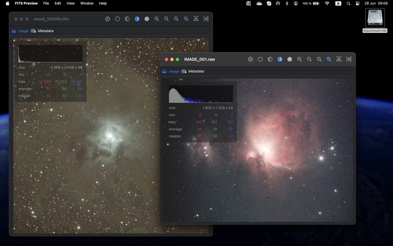Pick the filled-circle stretch in result_16200s.fits toolbar
The width and height of the screenshot is (393, 246).
click(x=147, y=19)
